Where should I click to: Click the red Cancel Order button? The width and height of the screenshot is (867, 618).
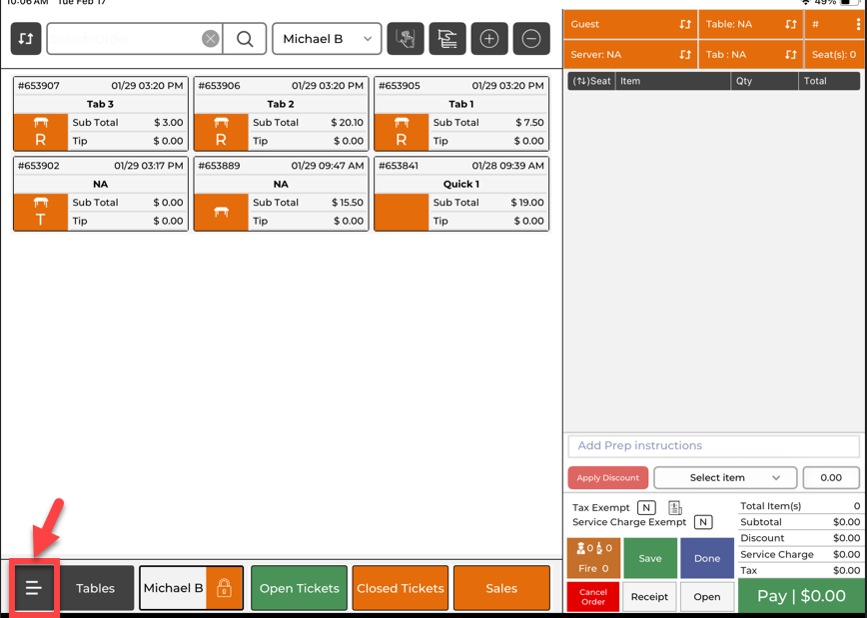click(x=593, y=597)
